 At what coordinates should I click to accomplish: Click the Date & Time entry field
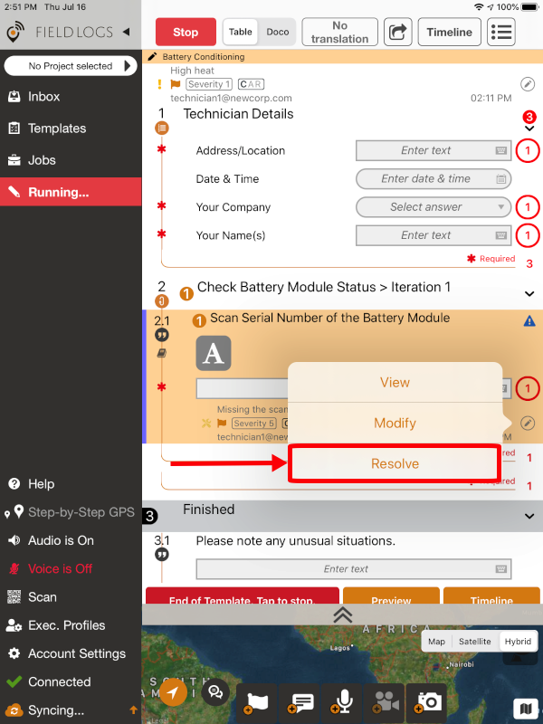click(x=433, y=179)
